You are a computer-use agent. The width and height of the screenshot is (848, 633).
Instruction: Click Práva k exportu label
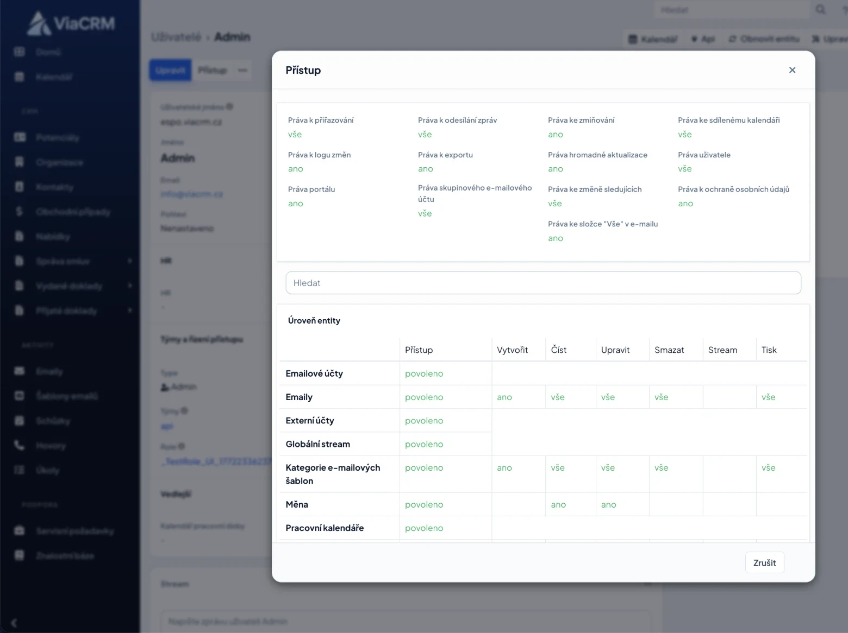(x=445, y=155)
